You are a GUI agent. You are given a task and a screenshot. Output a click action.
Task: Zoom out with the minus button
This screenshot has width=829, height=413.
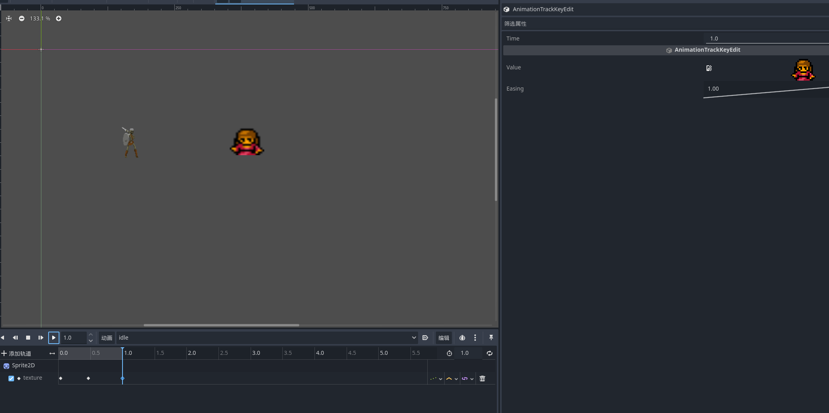point(22,18)
